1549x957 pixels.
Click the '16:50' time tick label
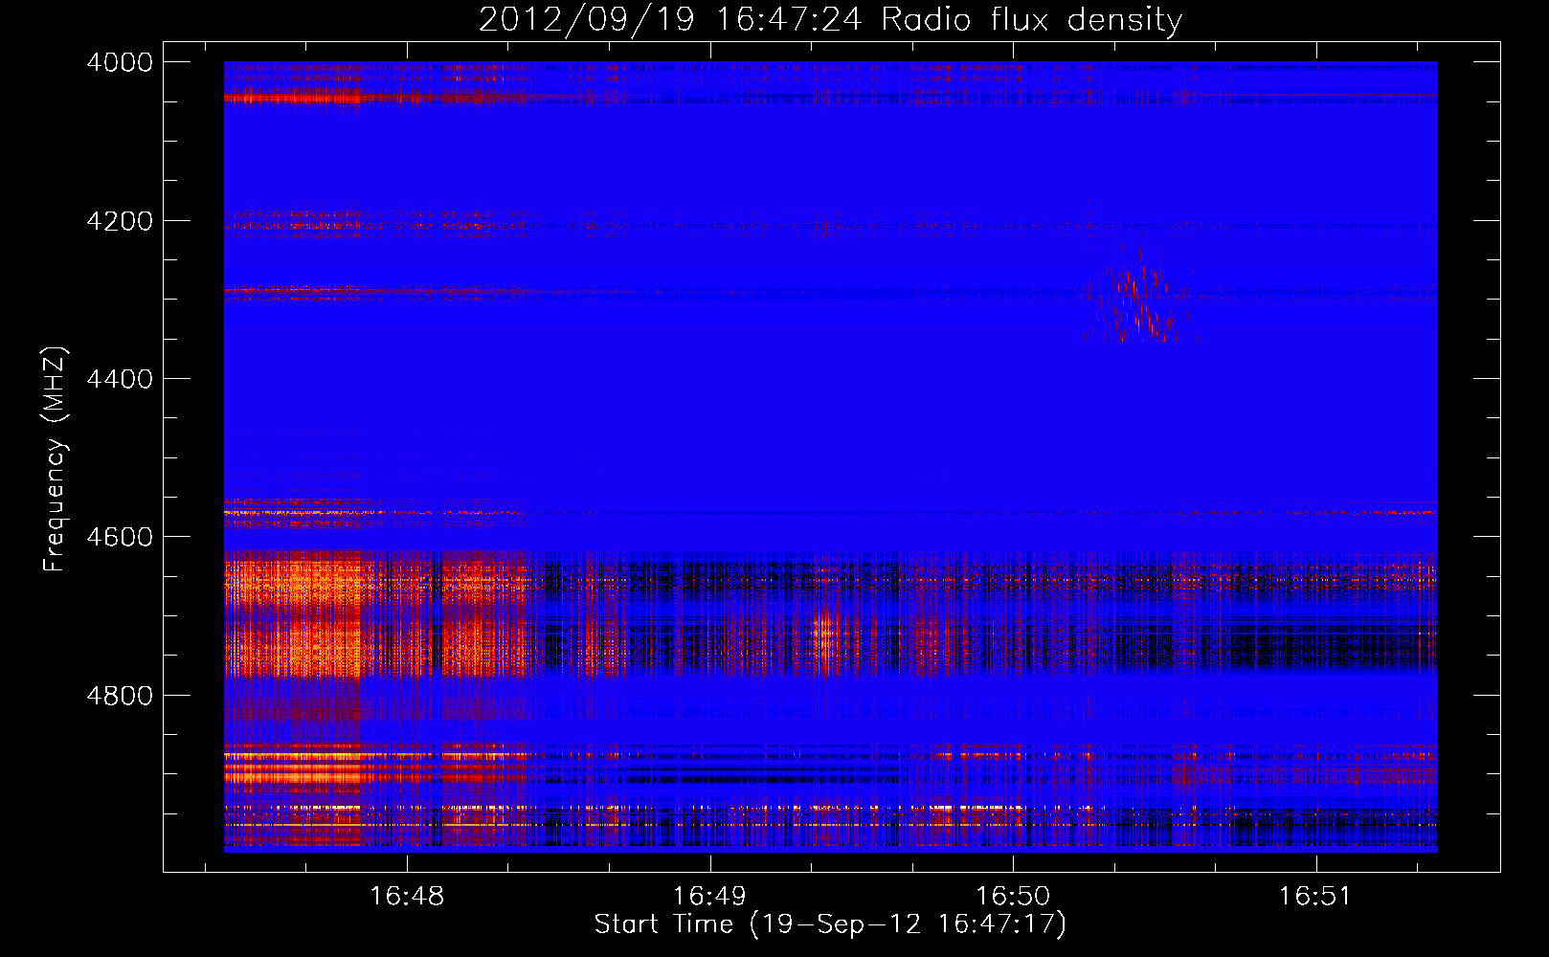[1013, 896]
